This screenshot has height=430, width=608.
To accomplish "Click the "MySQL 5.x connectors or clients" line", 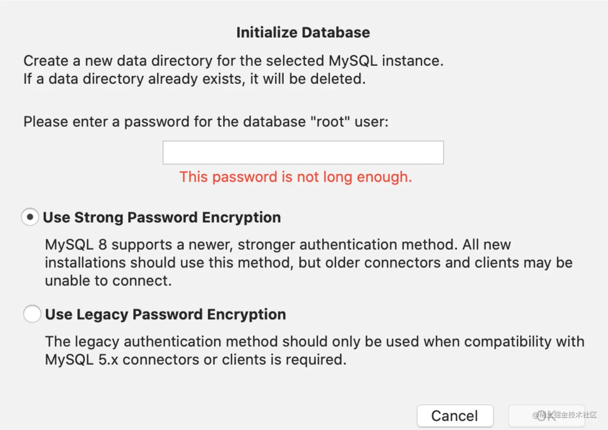I will pyautogui.click(x=195, y=359).
